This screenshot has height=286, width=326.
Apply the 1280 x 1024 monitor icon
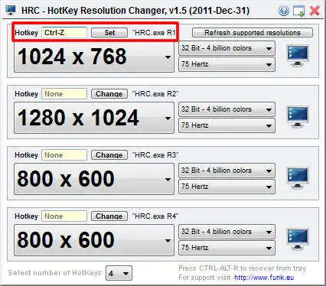(298, 117)
